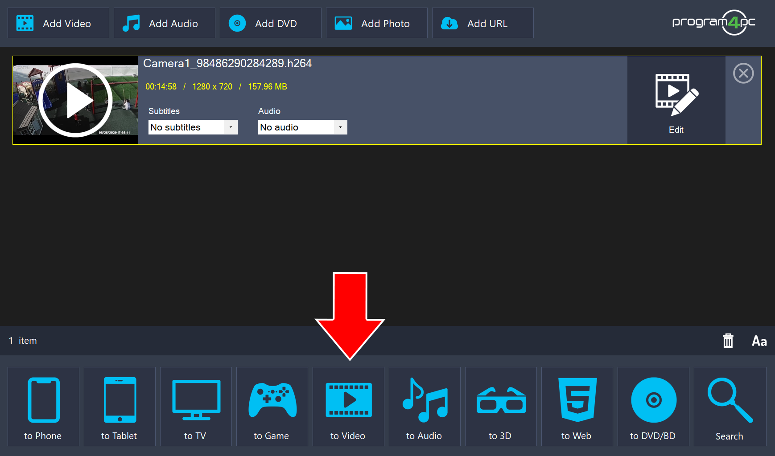Click the file size 157.96 MB
Image resolution: width=775 pixels, height=456 pixels.
click(268, 87)
